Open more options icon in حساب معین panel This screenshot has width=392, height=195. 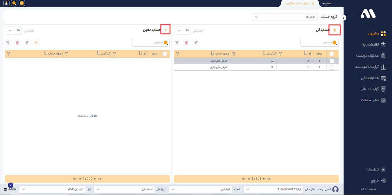(x=36, y=43)
